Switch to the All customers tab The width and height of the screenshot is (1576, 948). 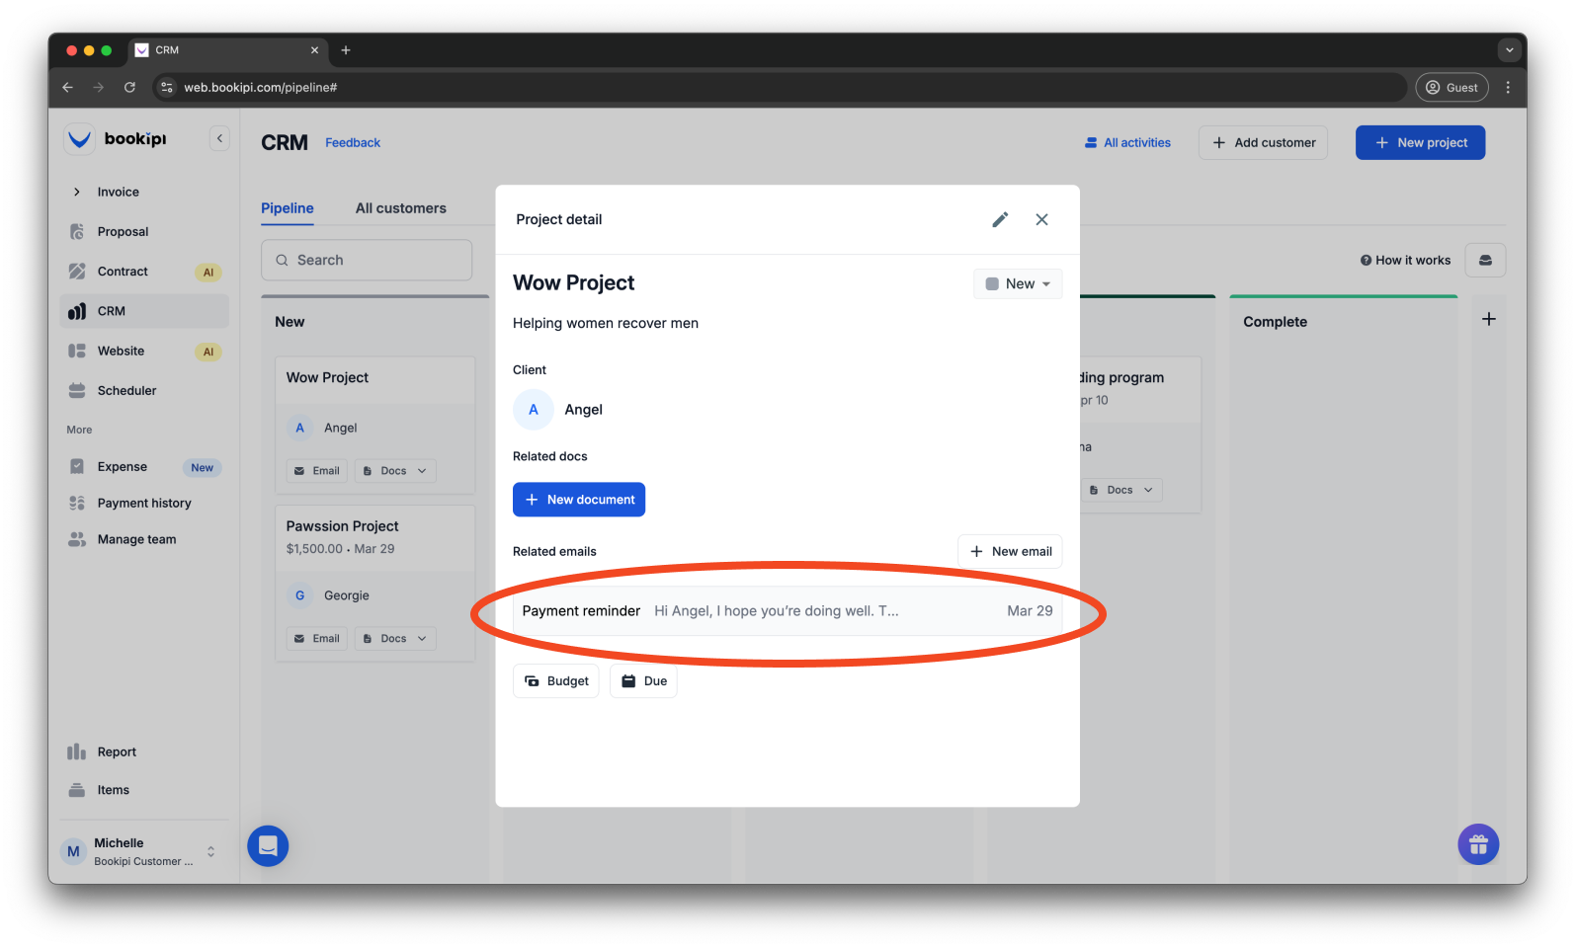point(401,208)
